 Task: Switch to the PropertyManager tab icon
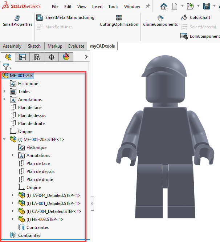pyautogui.click(x=23, y=57)
